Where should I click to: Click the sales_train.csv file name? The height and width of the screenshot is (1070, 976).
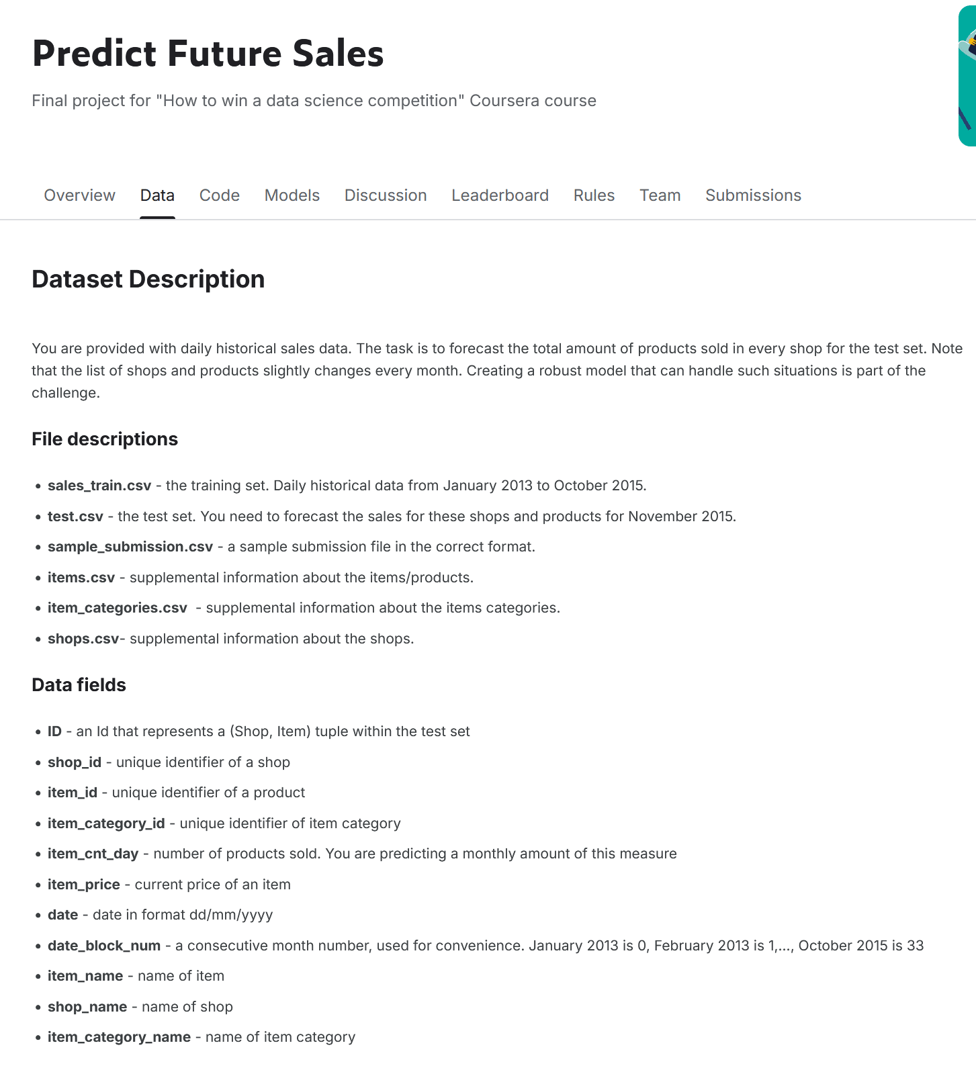pyautogui.click(x=99, y=486)
